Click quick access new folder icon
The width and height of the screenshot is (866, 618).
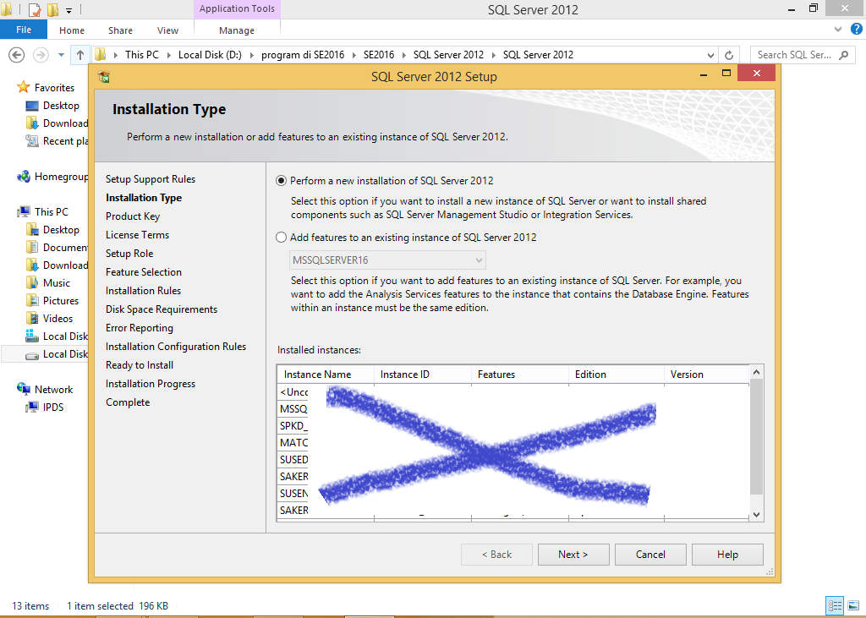point(52,9)
